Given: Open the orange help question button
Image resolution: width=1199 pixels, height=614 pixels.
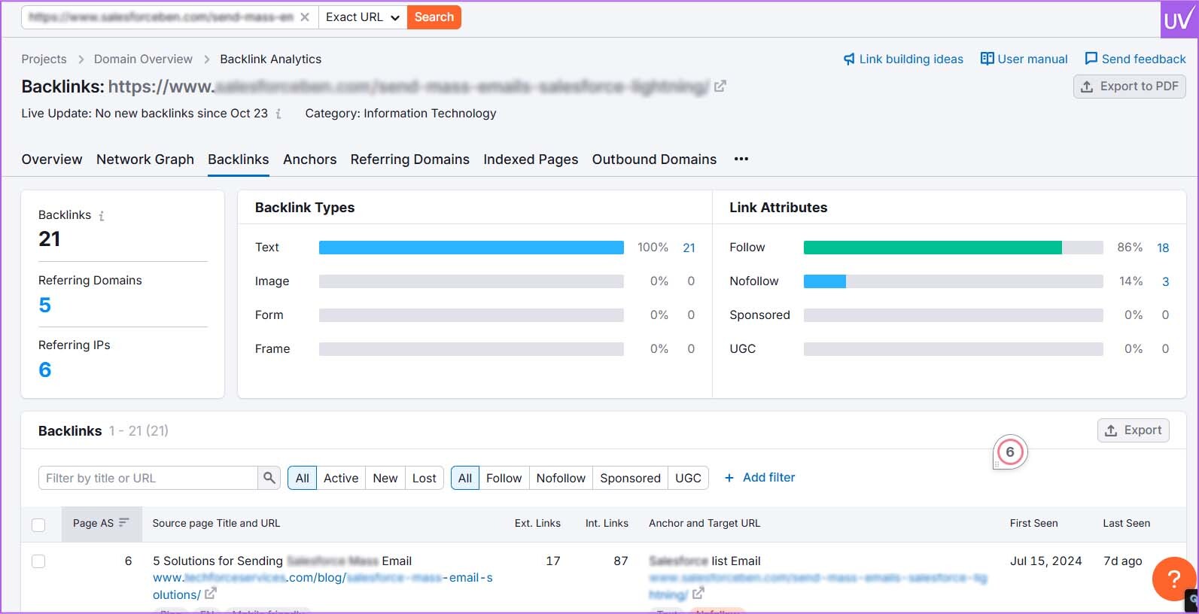Looking at the screenshot, I should coord(1173,579).
